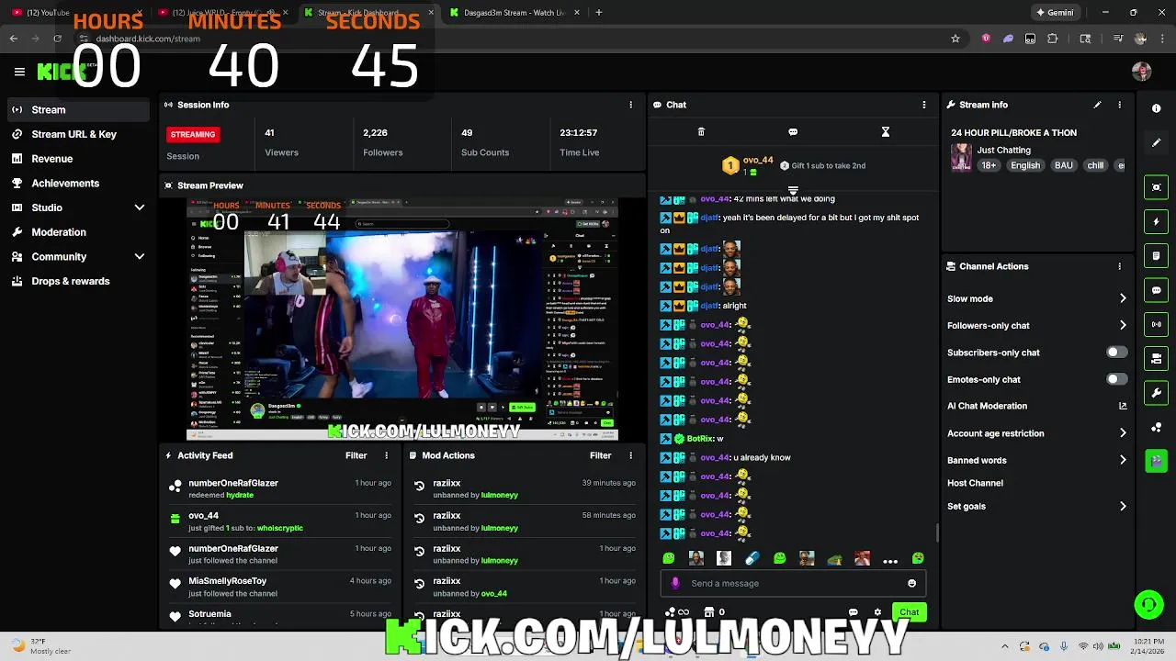Screen dimensions: 1176x661
Task: Toggle Emotes-only chat switch
Action: pos(1116,379)
